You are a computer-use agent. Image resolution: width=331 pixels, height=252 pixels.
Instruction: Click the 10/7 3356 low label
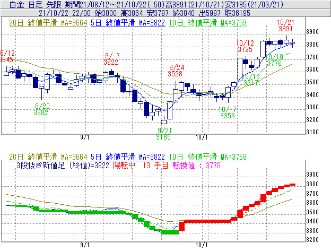pyautogui.click(x=228, y=112)
